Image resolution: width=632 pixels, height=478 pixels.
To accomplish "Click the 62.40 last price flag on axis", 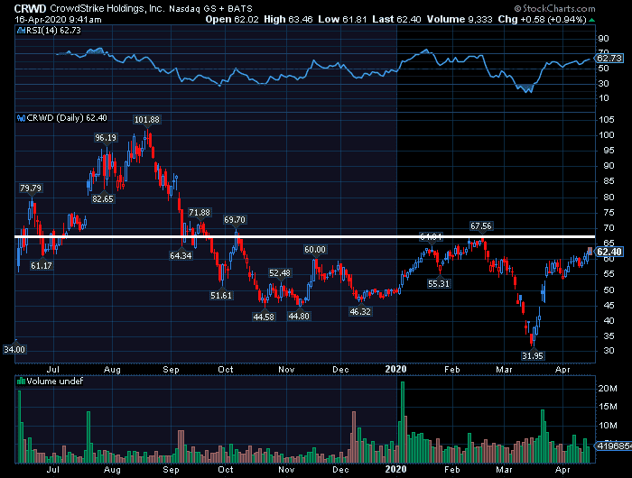I will tap(609, 252).
